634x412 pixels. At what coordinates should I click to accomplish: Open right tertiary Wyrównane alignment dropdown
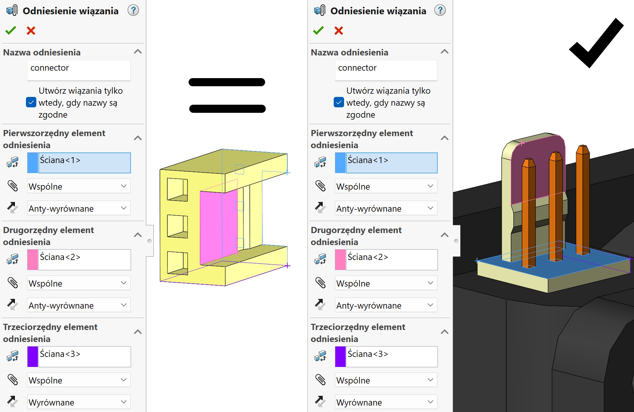(386, 402)
